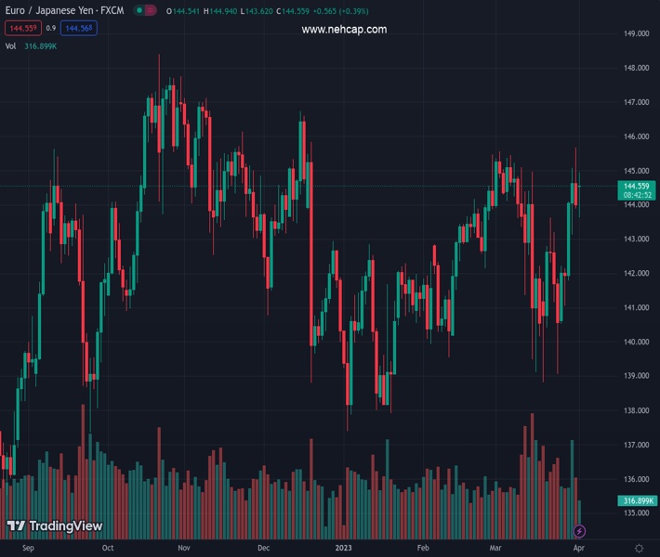Click the Oct label on time axis
This screenshot has height=557, width=660.
[x=108, y=549]
